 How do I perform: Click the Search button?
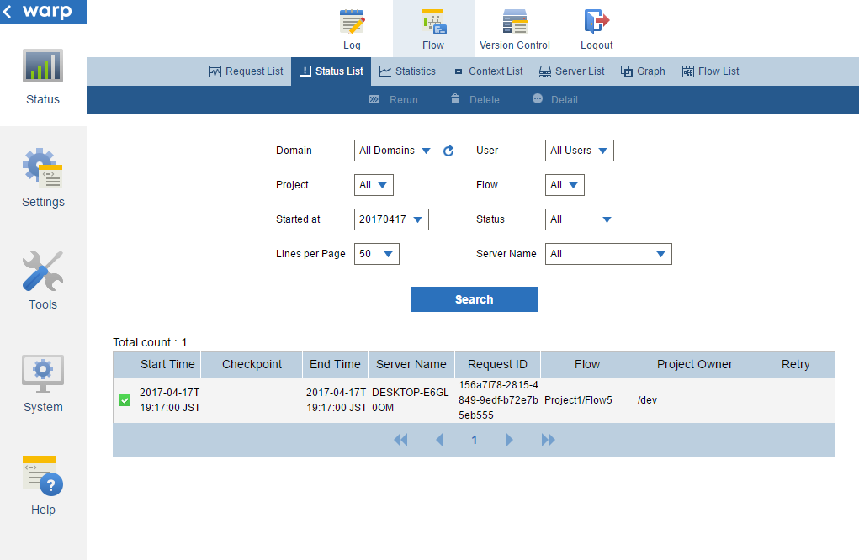click(474, 299)
